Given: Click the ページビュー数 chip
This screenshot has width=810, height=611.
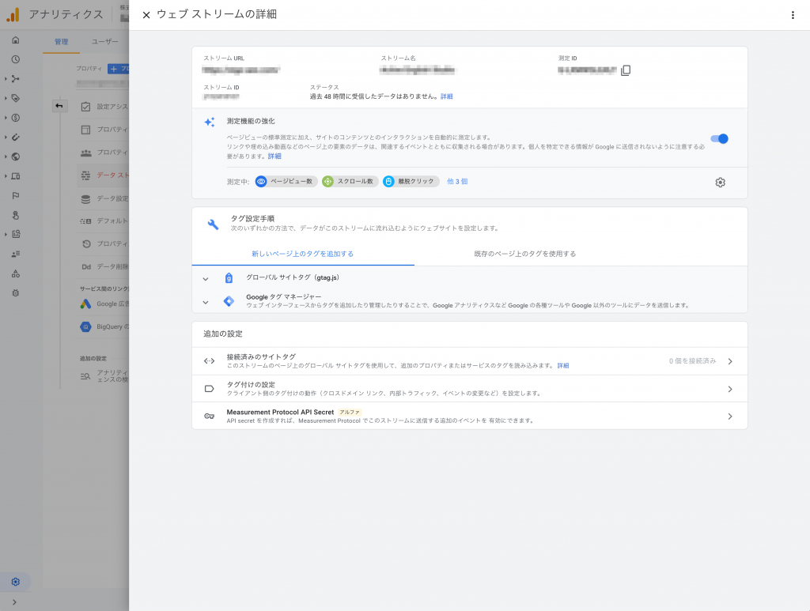Looking at the screenshot, I should (286, 182).
